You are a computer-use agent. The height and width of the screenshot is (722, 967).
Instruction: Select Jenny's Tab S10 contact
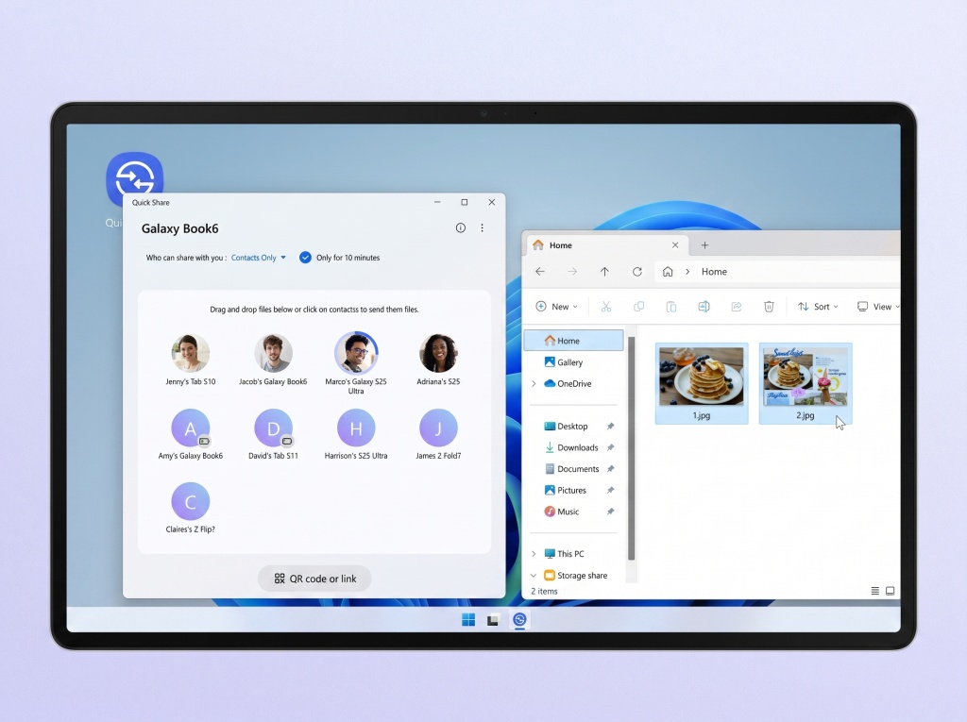[191, 361]
